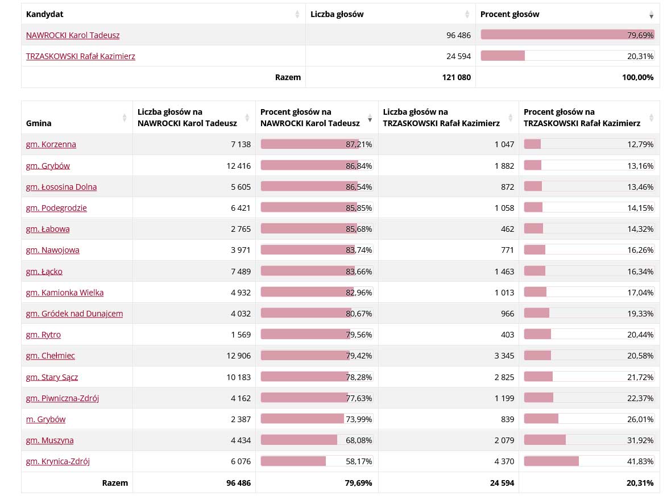Click sort arrows for Liczba głosów na TRZASKOWSKI
667x496 pixels.
click(511, 118)
